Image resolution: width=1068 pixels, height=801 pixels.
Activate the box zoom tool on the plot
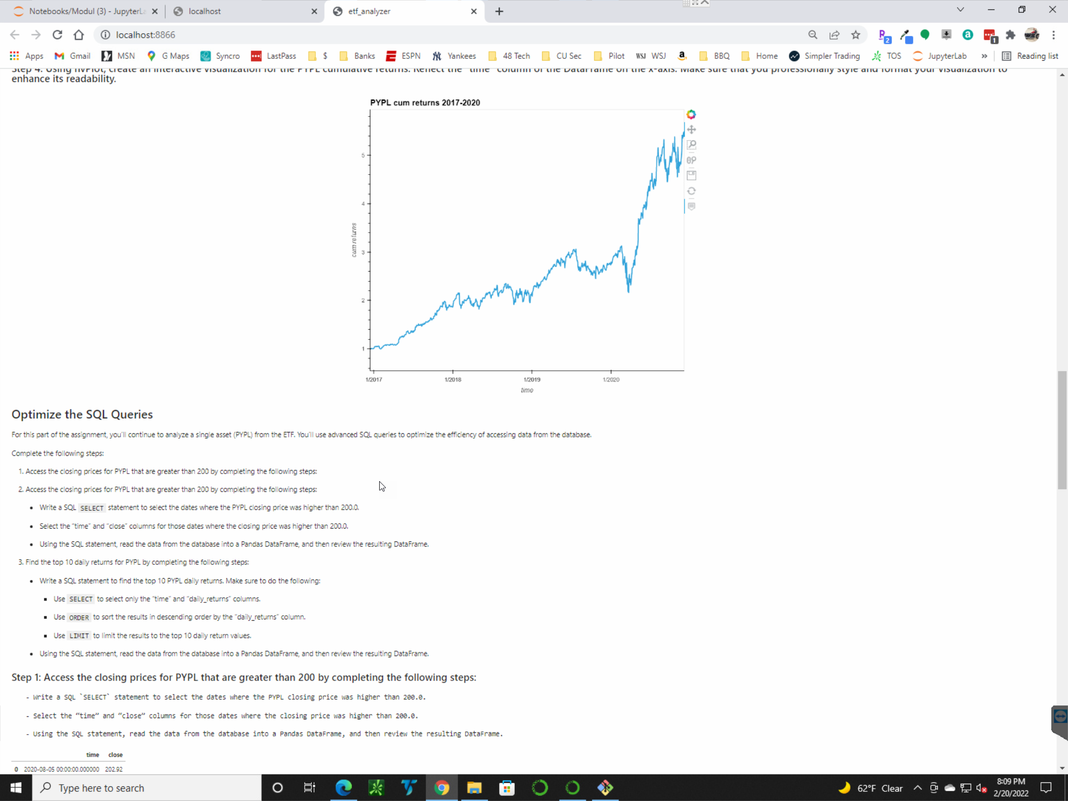point(692,144)
